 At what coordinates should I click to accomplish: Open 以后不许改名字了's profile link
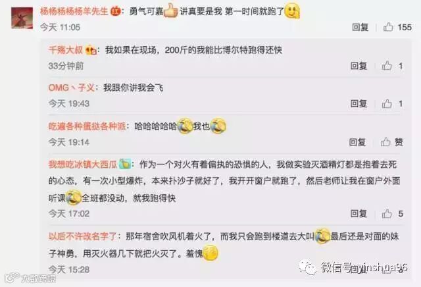click(x=83, y=237)
